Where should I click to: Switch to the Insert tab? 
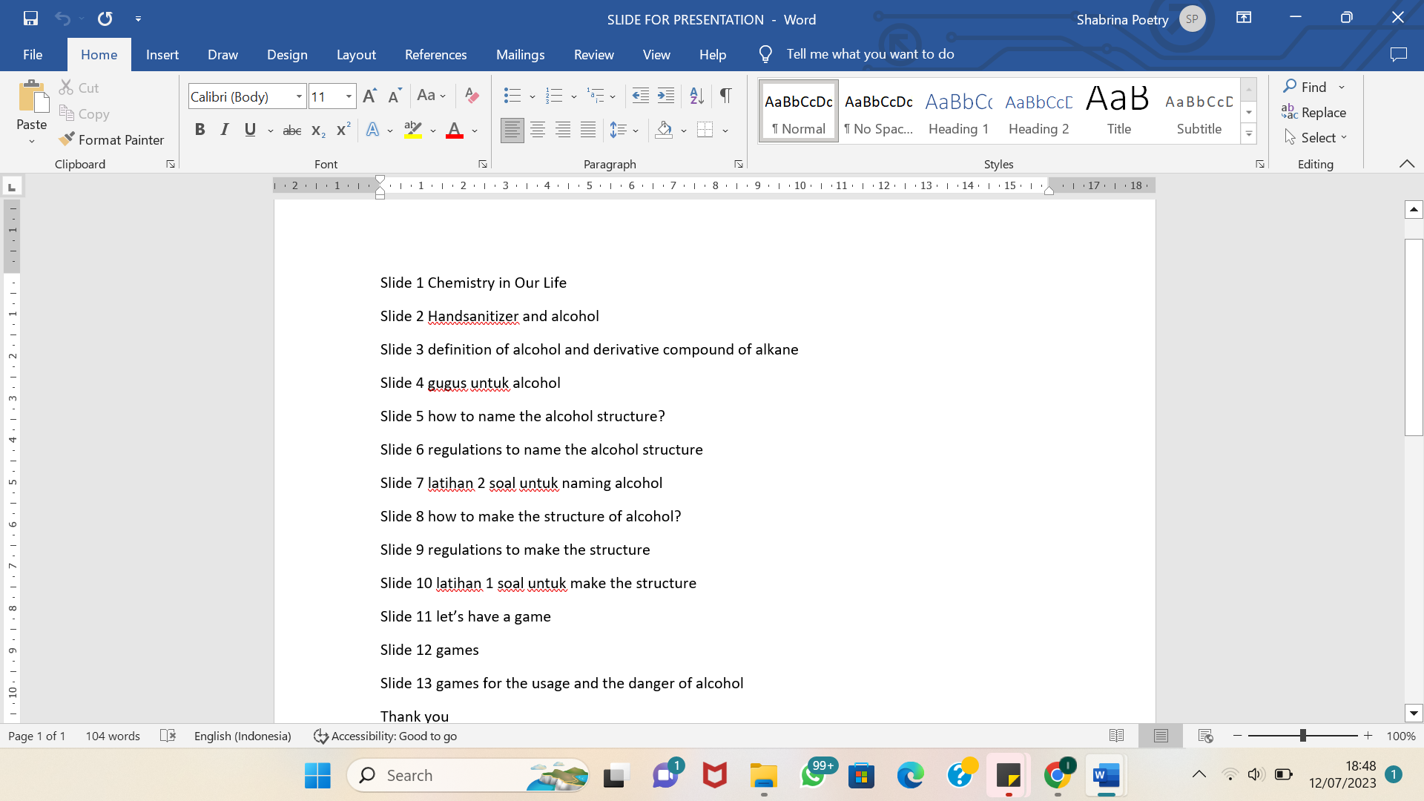[162, 54]
